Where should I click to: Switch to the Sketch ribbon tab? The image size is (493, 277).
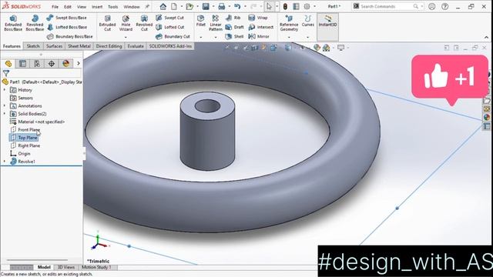tap(33, 46)
